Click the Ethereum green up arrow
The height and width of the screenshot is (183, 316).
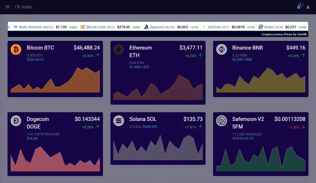tap(201, 55)
